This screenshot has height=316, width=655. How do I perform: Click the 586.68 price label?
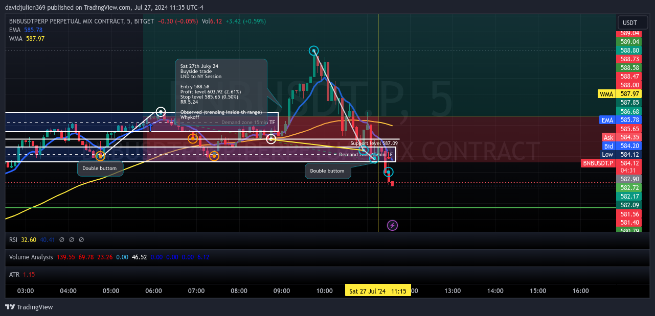coord(629,111)
